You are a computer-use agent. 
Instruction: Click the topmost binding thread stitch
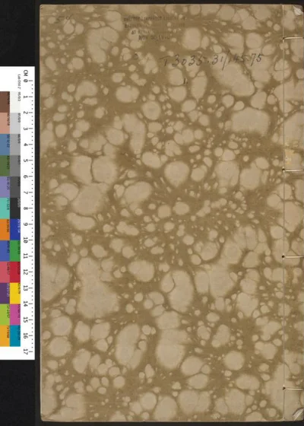tap(293, 38)
